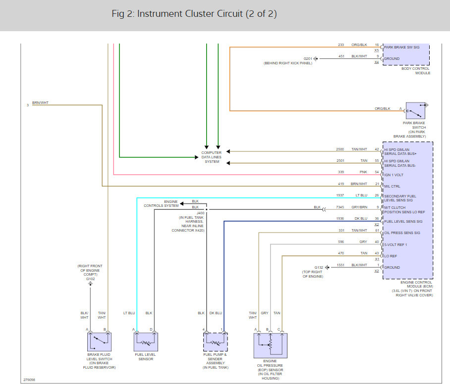Select the ENGINE OIL PRESSURE (EOP) SENSOR caption
Screen dimensions: 450x387
[x=270, y=370]
